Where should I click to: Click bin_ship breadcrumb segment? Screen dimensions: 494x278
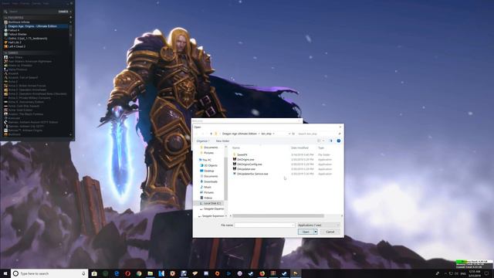pyautogui.click(x=266, y=134)
